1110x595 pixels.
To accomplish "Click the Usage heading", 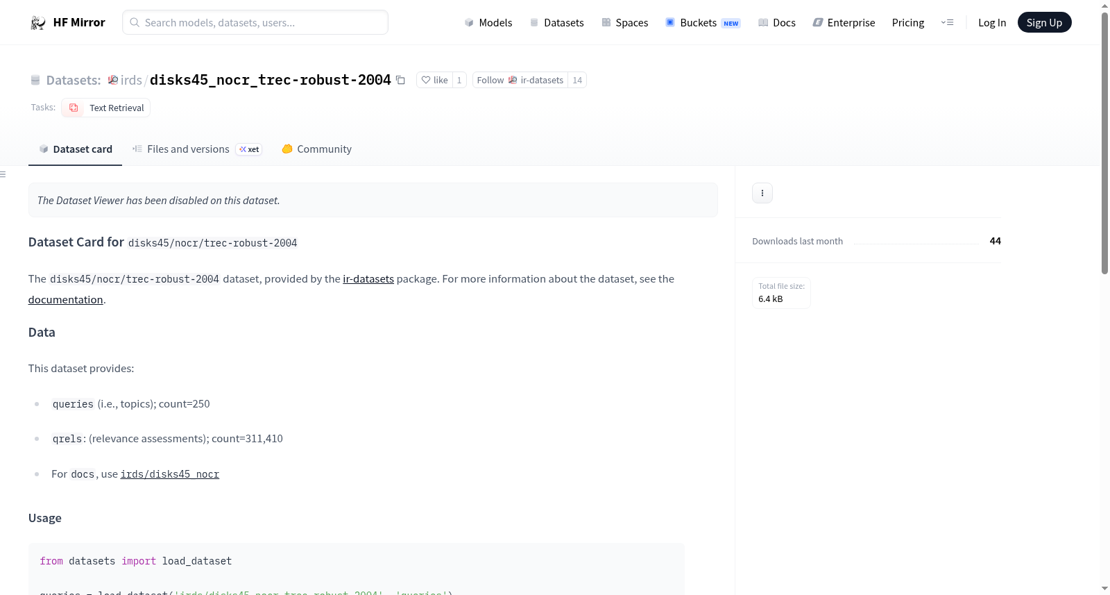I will [45, 518].
